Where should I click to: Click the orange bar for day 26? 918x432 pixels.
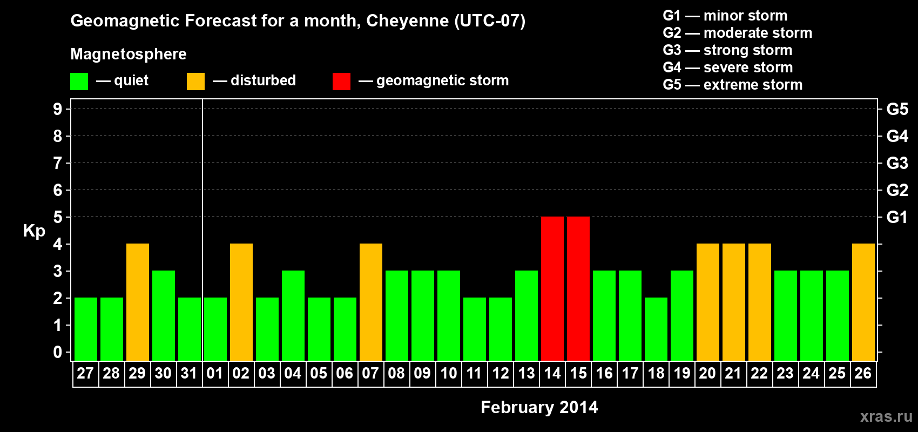click(863, 302)
